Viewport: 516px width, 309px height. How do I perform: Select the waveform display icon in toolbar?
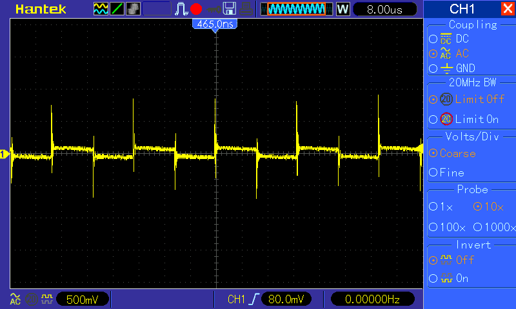coord(101,9)
